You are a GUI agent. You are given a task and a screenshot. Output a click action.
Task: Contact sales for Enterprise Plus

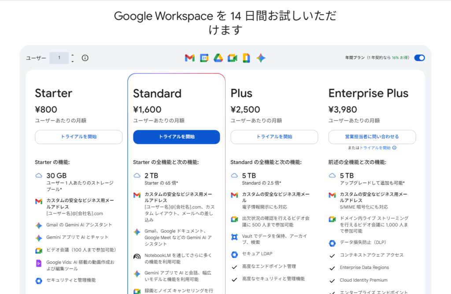(372, 137)
